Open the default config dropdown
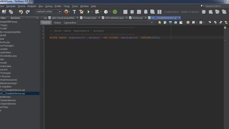229x129 pixels. pos(48,11)
